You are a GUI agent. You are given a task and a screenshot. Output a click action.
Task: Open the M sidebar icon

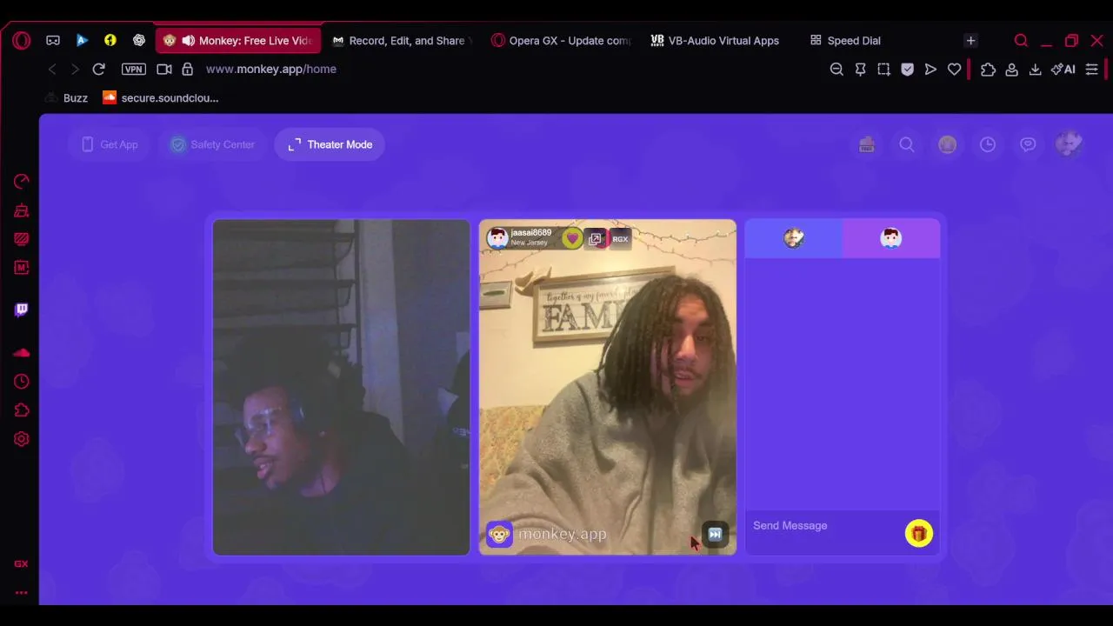22,267
